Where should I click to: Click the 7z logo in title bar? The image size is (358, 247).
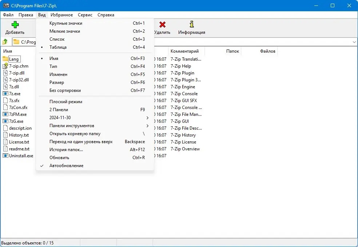click(x=6, y=5)
